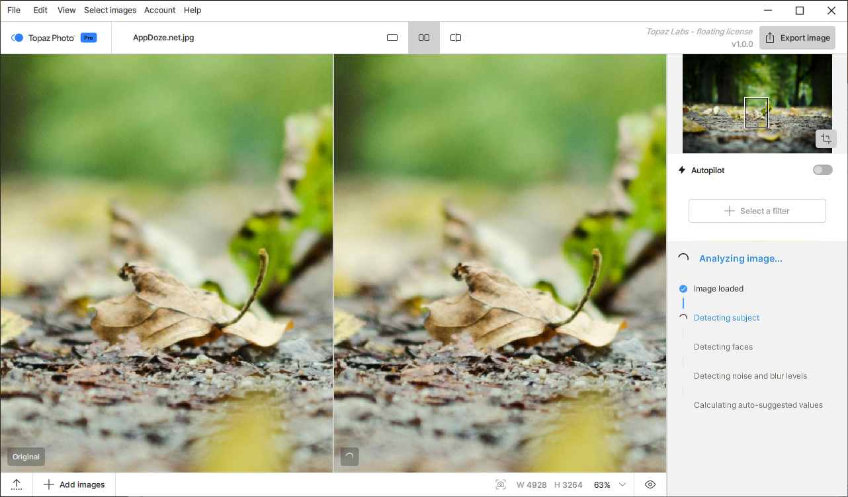Switch to single image view mode
848x497 pixels.
coord(392,38)
